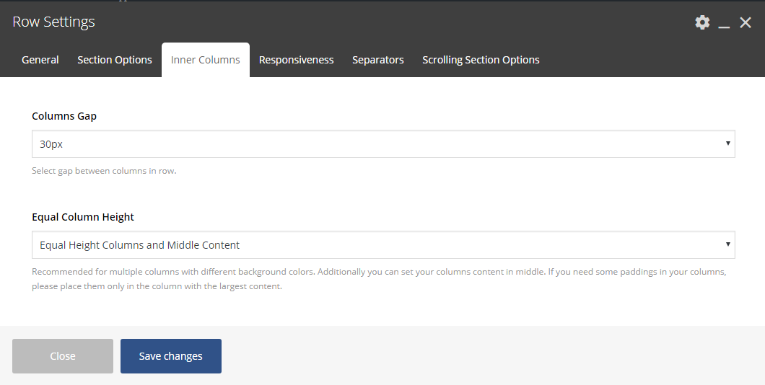The height and width of the screenshot is (385, 765).
Task: Click the Columns Gap label
Action: tap(64, 116)
